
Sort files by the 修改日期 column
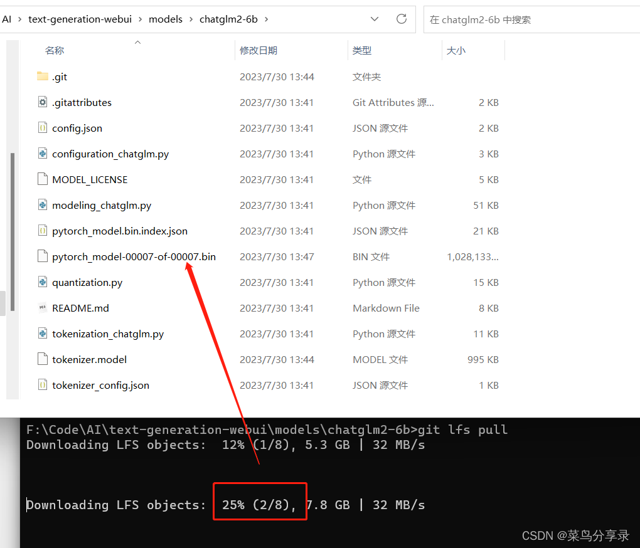(259, 50)
